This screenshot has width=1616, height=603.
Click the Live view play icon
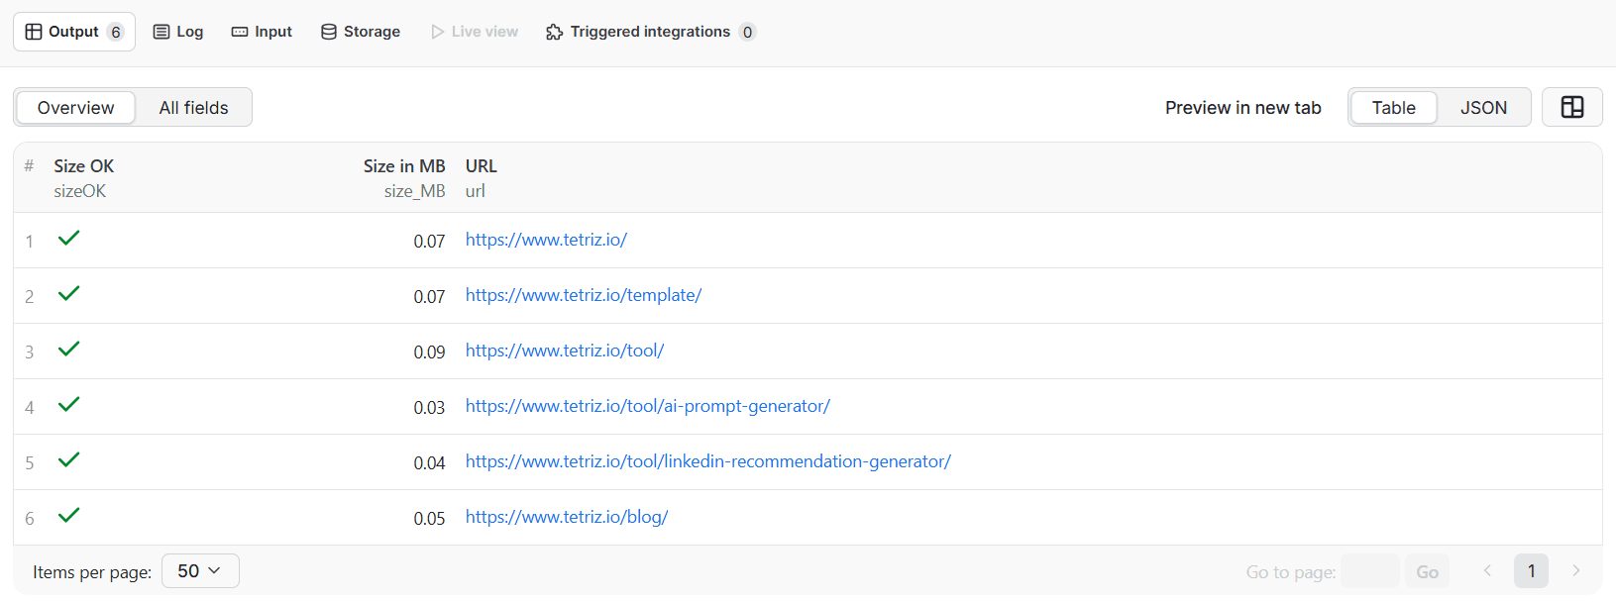point(438,32)
